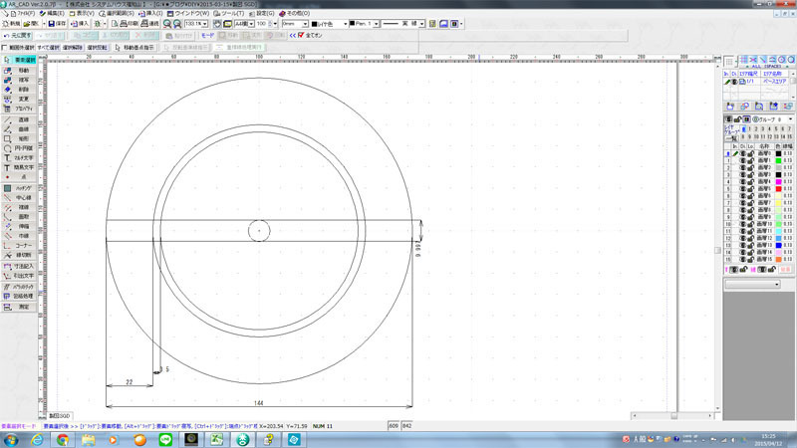The image size is (797, 448).
Task: Open the 寸法記入 dimension tool
Action: click(x=19, y=266)
